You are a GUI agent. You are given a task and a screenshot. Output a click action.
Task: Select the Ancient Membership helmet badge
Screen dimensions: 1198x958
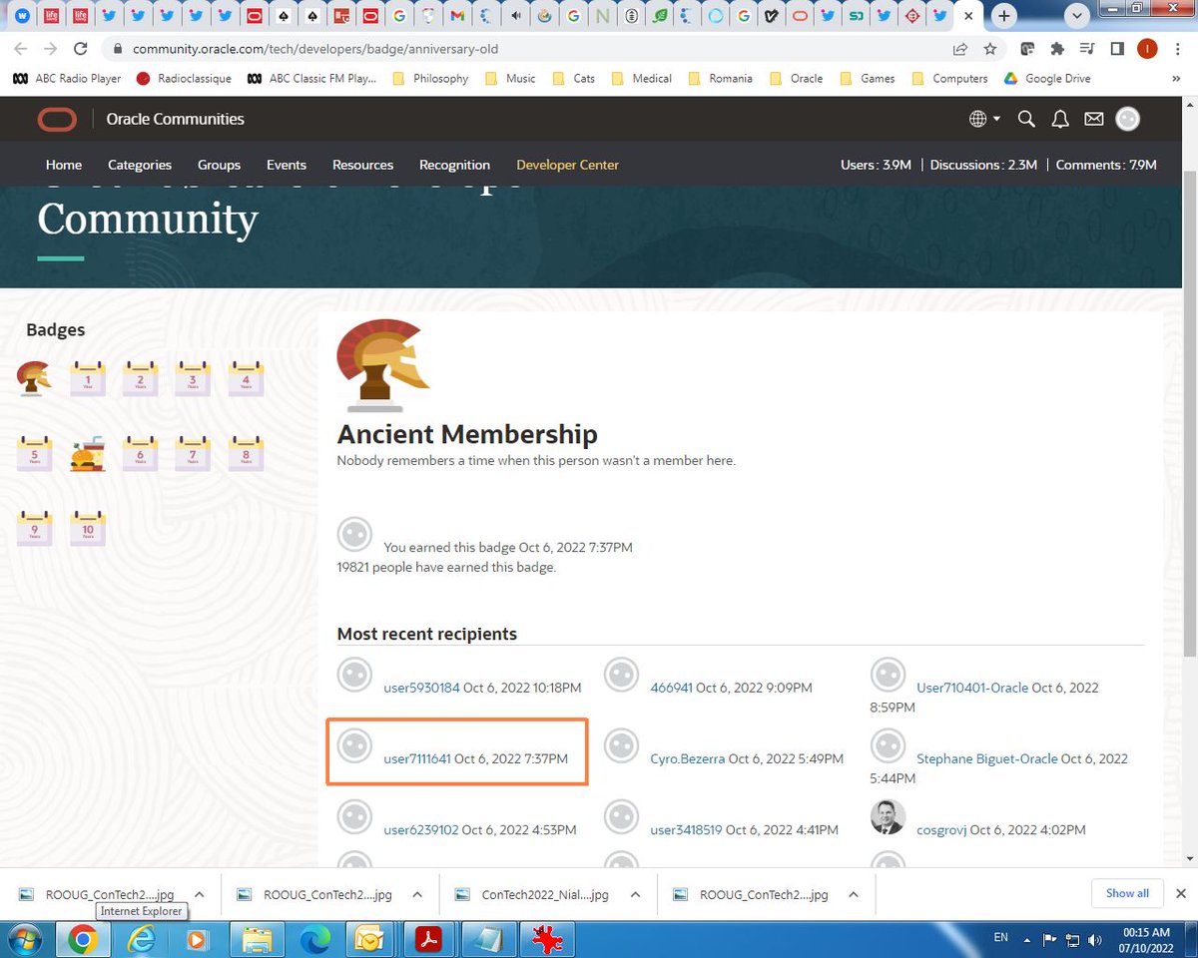34,378
